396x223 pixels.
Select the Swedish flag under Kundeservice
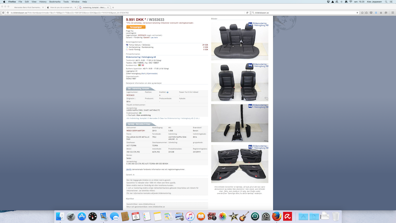[x=139, y=65]
